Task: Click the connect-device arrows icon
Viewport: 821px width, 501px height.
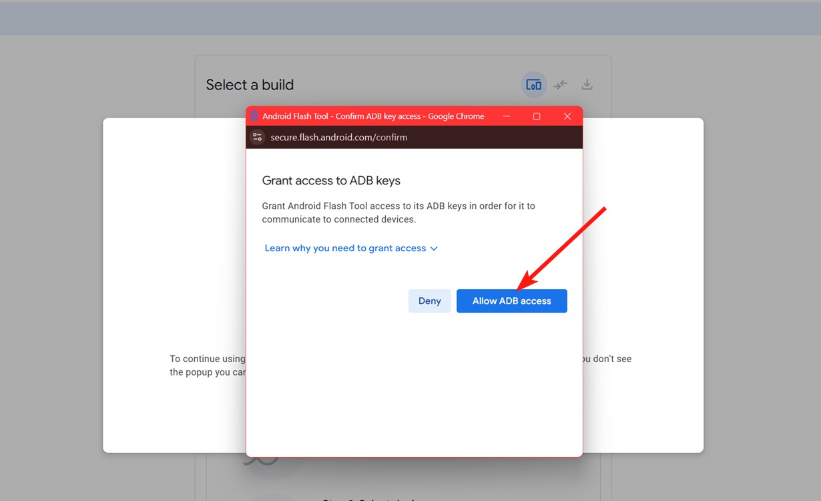Action: (560, 84)
